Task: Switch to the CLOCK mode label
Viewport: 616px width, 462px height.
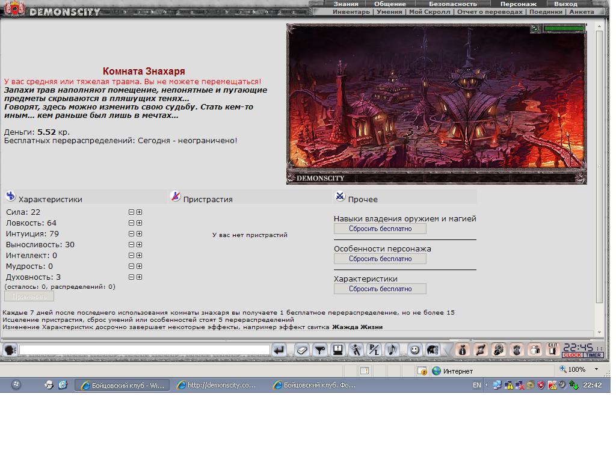Action: (573, 355)
